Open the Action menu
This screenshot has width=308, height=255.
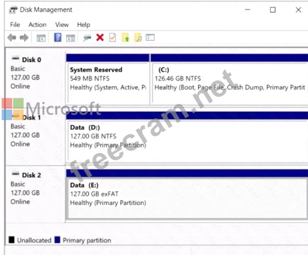click(37, 25)
